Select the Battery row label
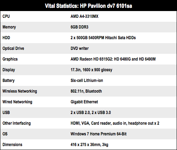177x150 pixels. point(9,81)
